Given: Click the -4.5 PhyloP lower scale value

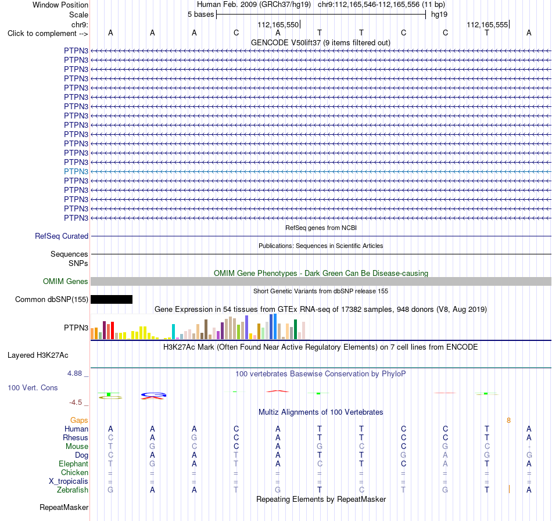Looking at the screenshot, I should coord(76,403).
